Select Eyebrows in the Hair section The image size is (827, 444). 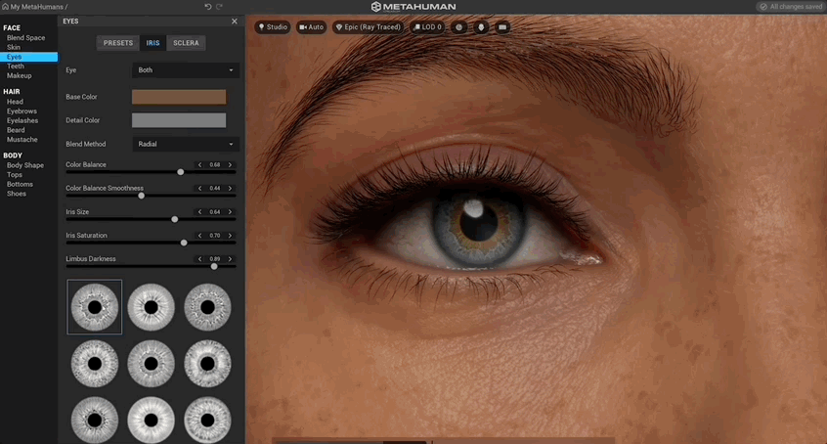(x=22, y=111)
